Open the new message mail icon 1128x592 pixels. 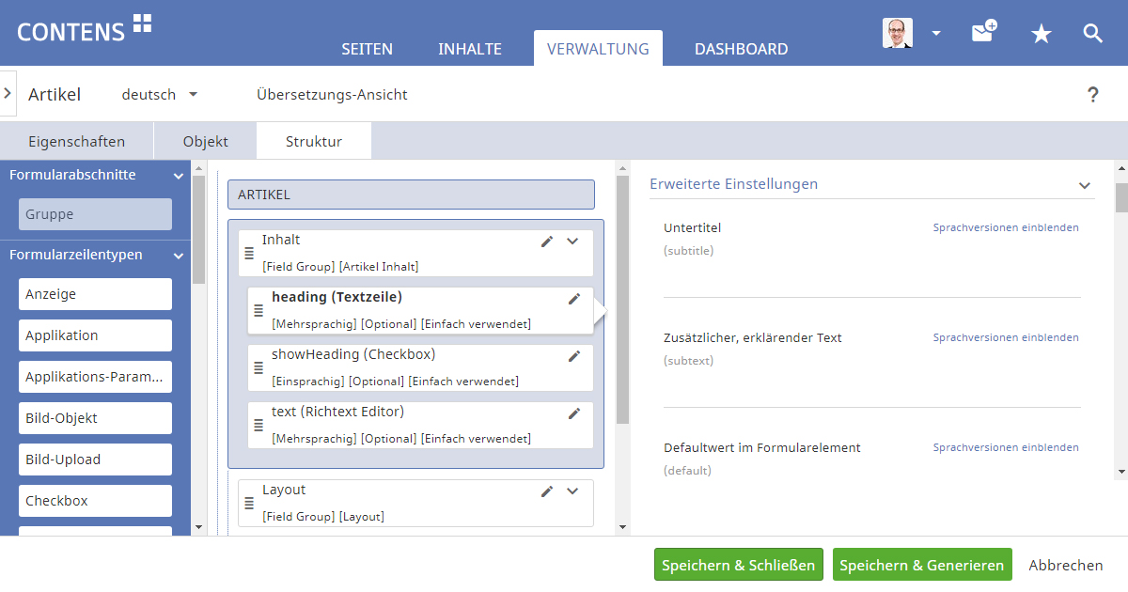pos(983,32)
